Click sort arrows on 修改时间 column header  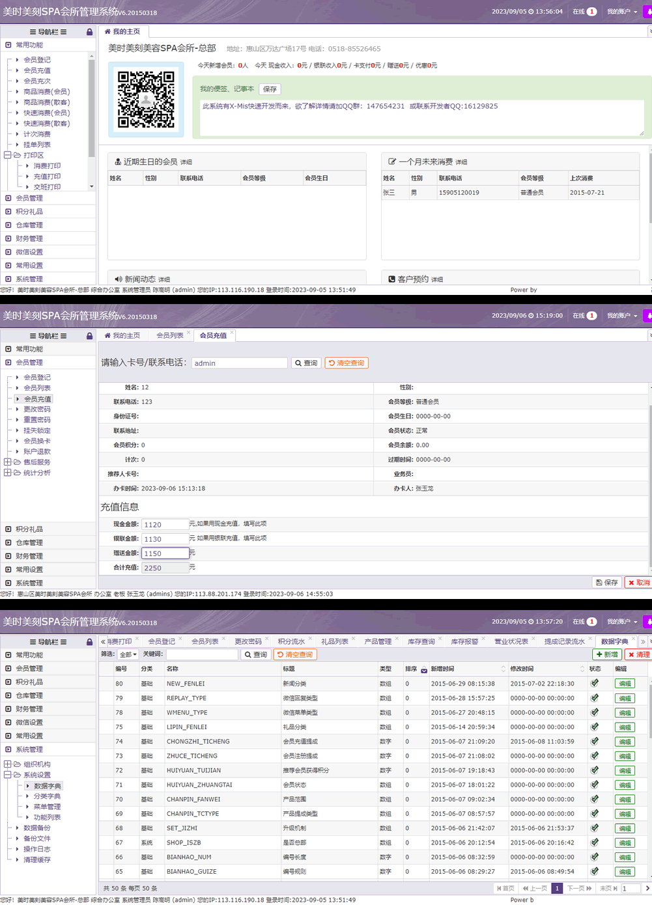(x=582, y=669)
